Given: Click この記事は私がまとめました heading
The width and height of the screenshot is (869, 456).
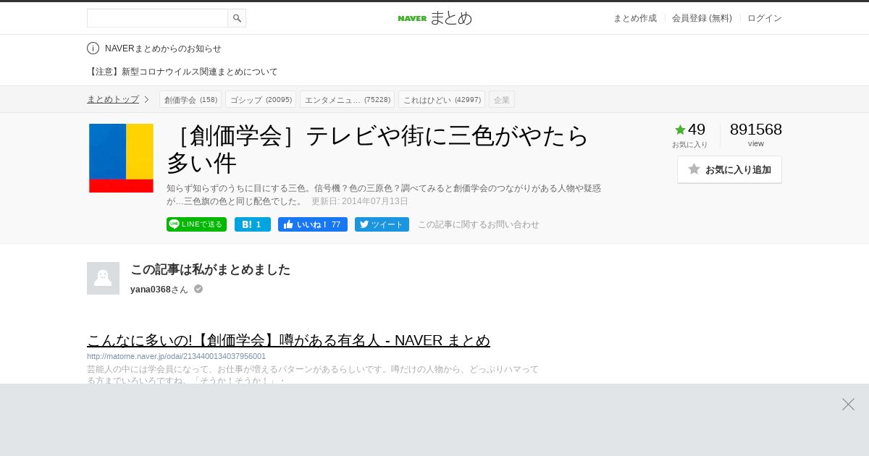Looking at the screenshot, I should tap(210, 269).
